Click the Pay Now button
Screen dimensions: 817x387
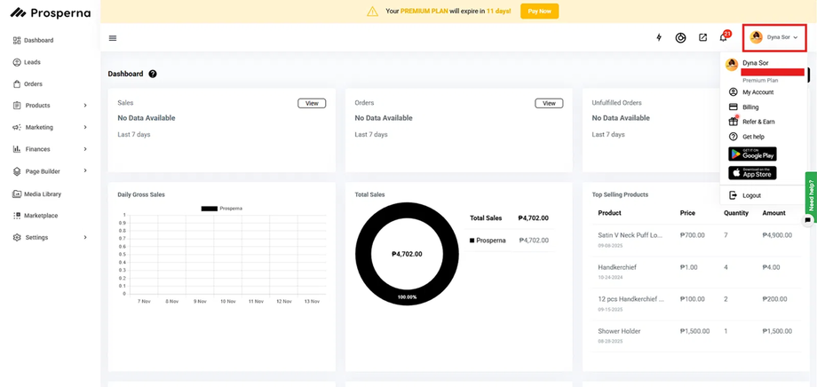click(x=539, y=12)
